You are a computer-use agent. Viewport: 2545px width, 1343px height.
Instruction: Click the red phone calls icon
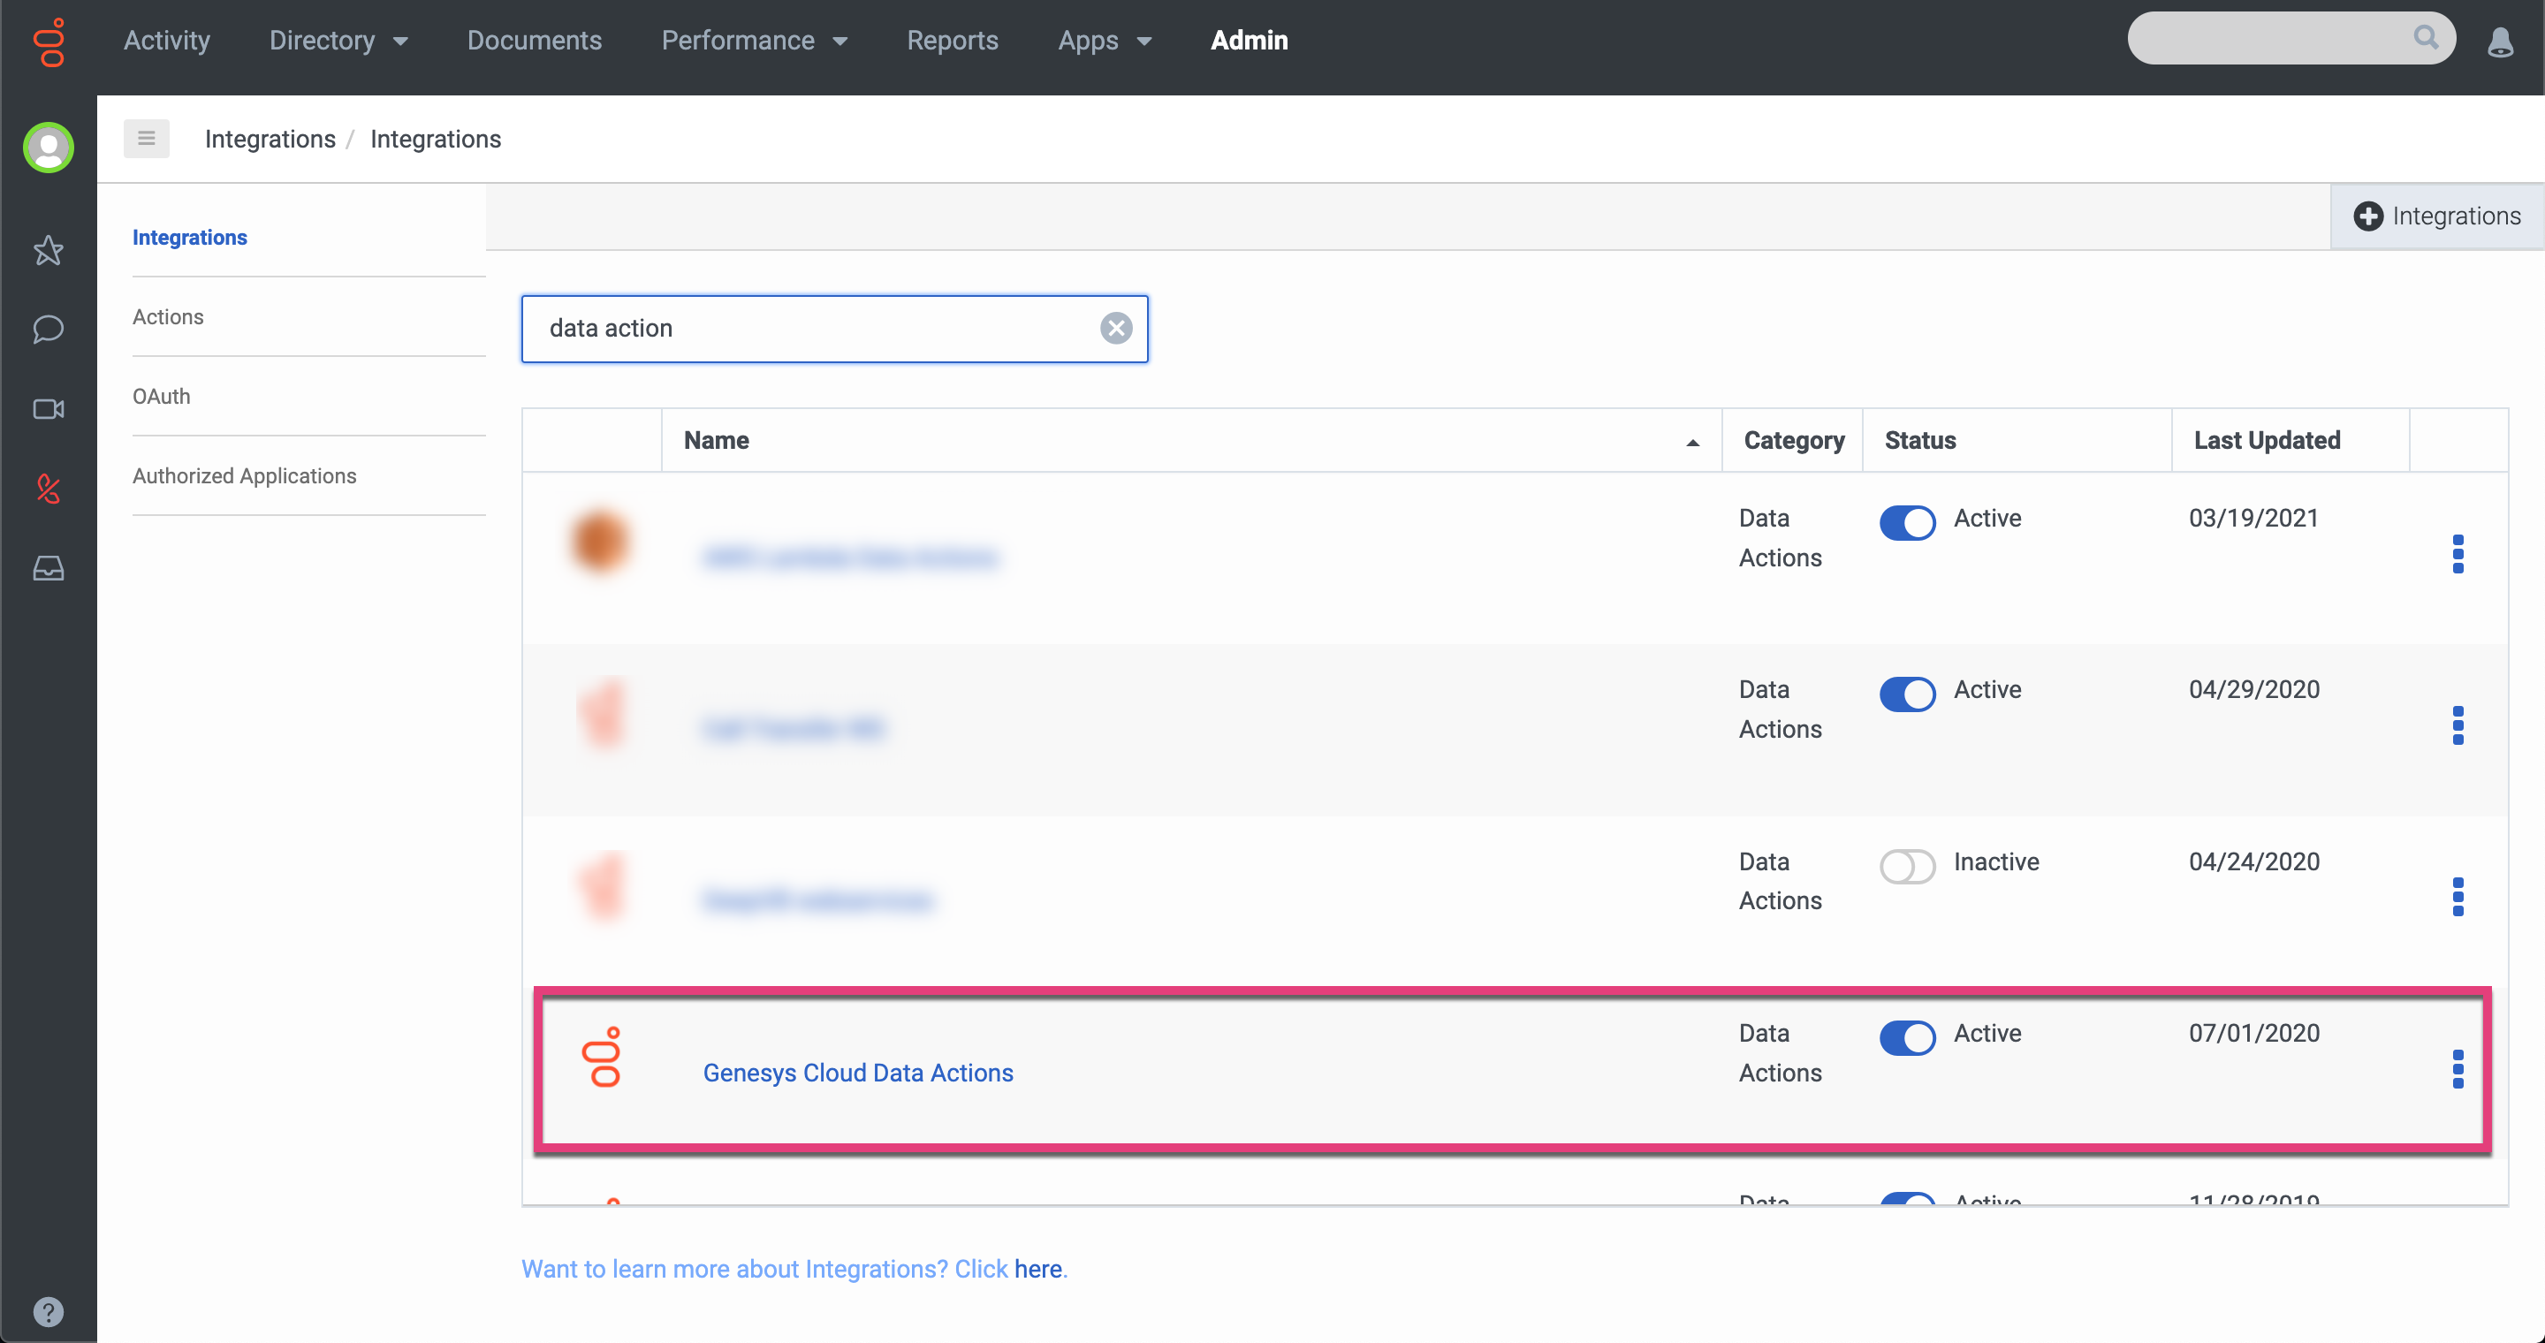[48, 488]
